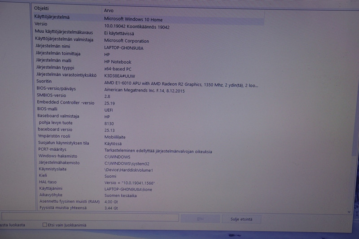Select the 'BIOS-malli' row
Viewport: 359px width, 239px height.
pos(47,109)
